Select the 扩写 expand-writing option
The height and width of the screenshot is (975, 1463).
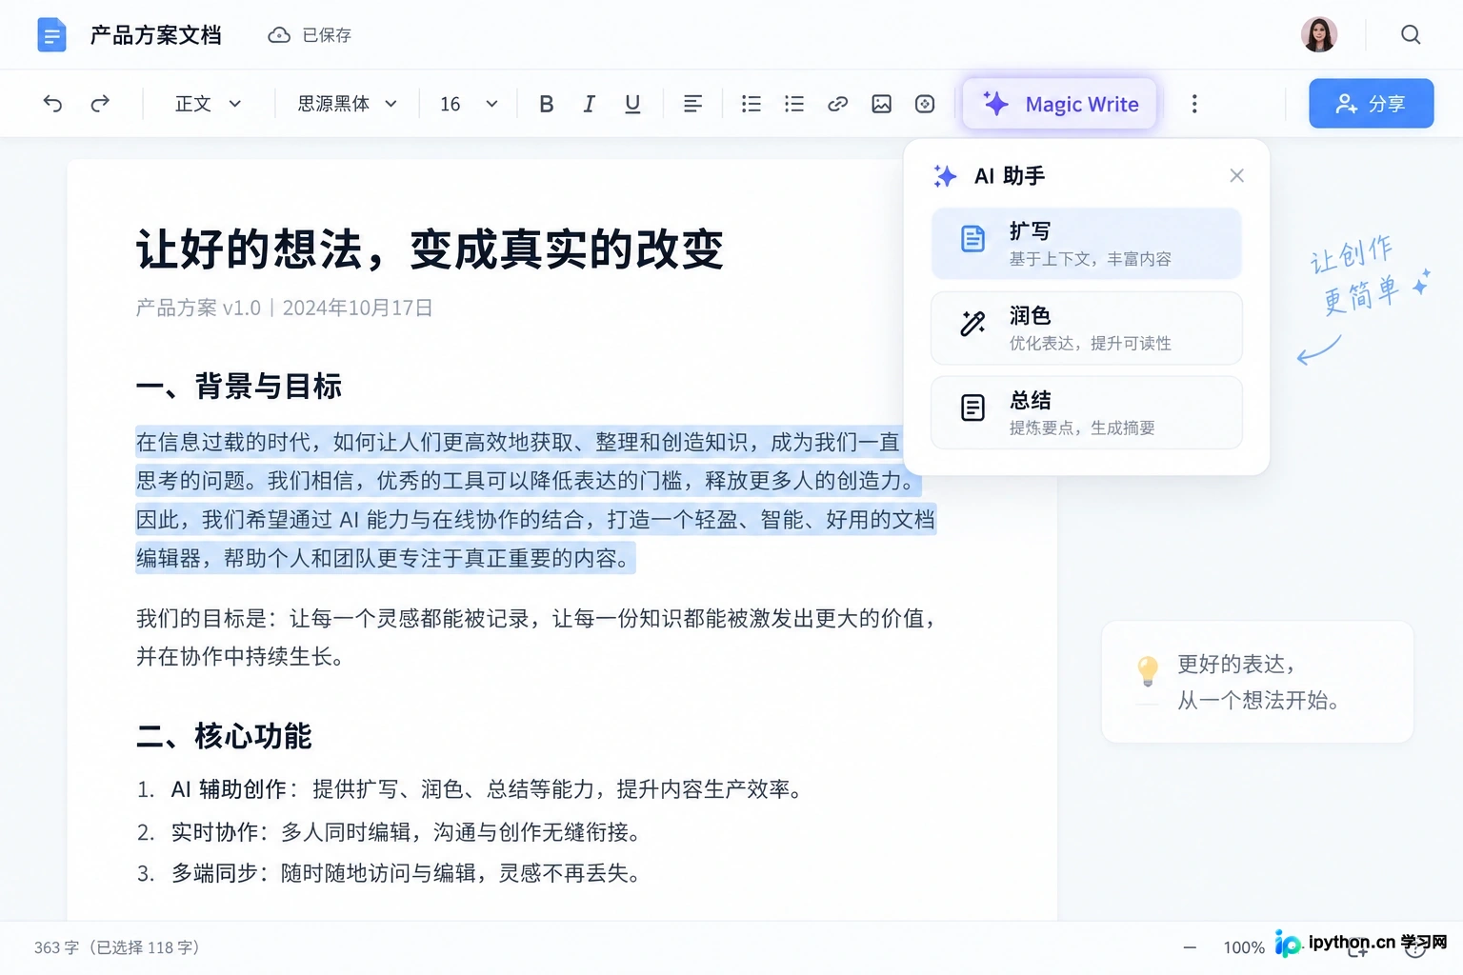click(1087, 244)
